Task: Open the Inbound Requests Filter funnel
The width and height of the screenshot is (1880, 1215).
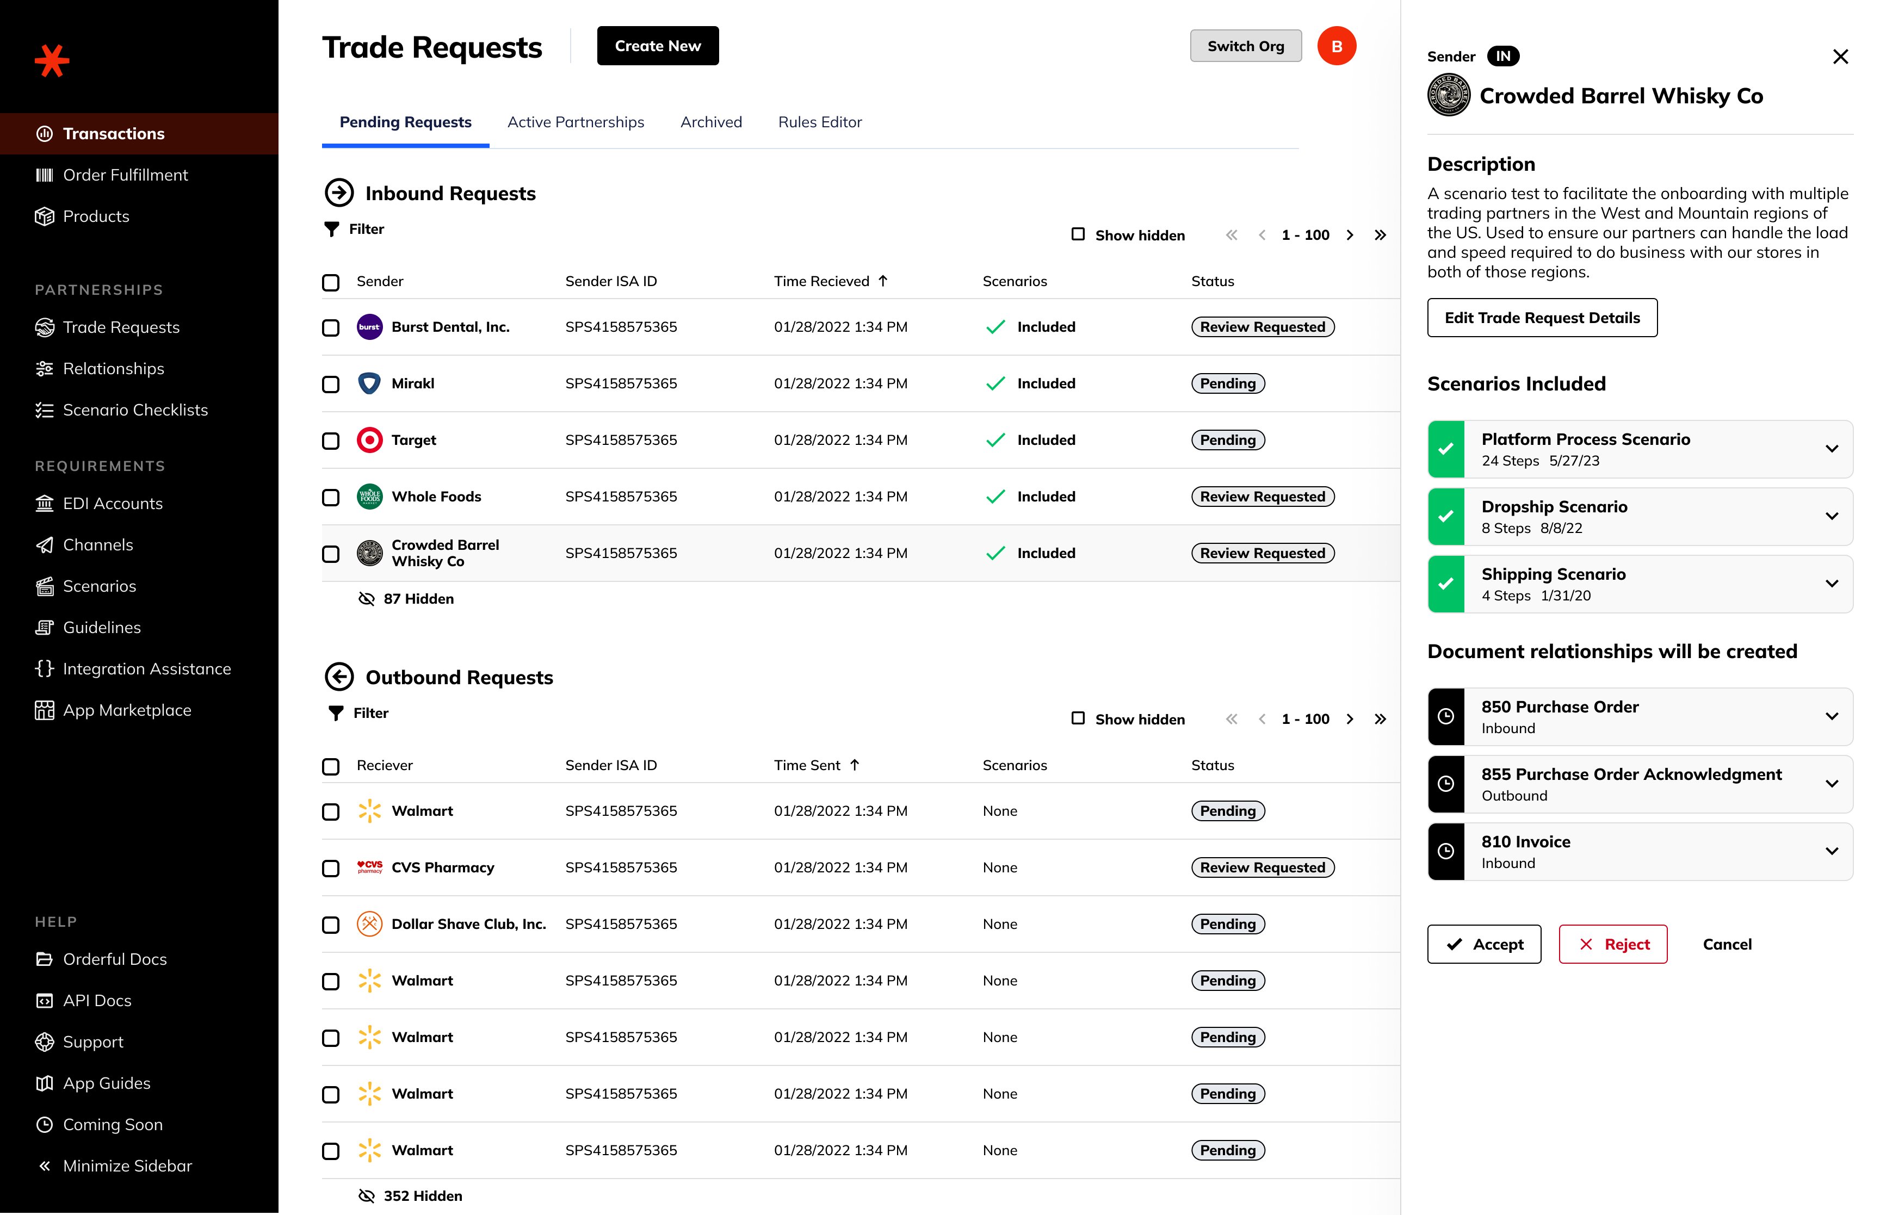Action: click(331, 229)
